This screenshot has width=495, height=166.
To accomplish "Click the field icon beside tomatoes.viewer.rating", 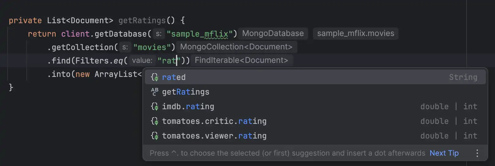I will pos(155,136).
